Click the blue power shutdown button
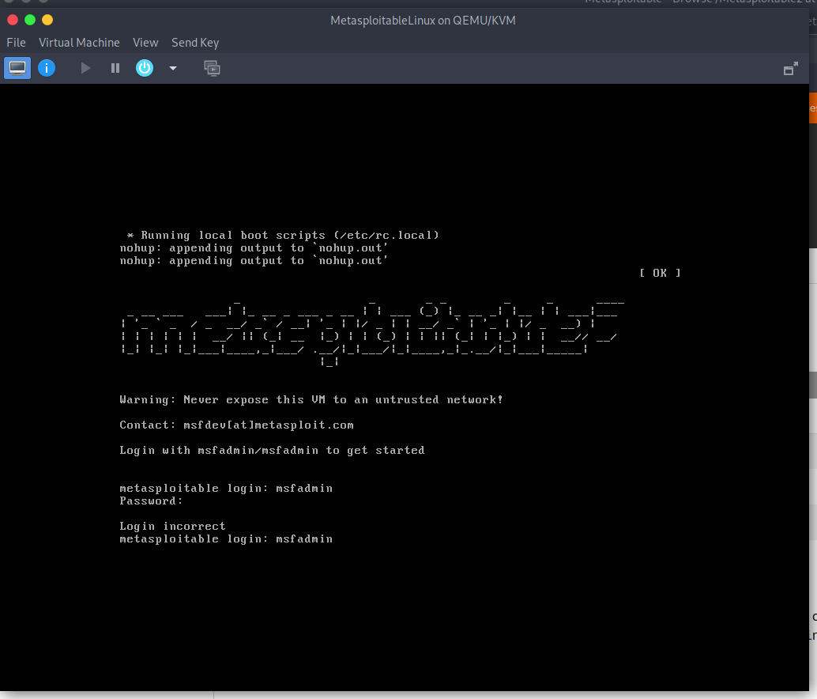Image resolution: width=817 pixels, height=699 pixels. [x=145, y=68]
